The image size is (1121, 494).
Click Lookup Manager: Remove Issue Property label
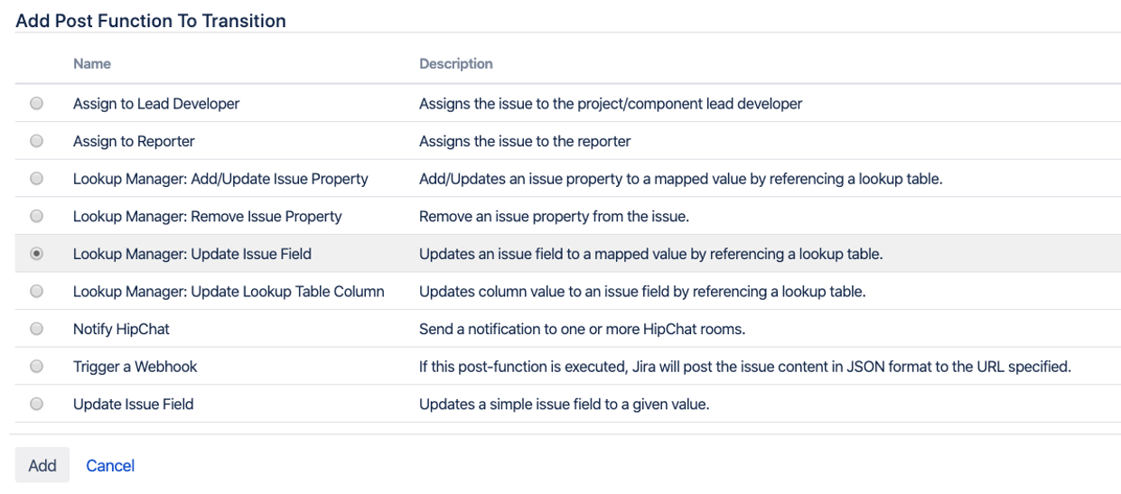coord(208,216)
